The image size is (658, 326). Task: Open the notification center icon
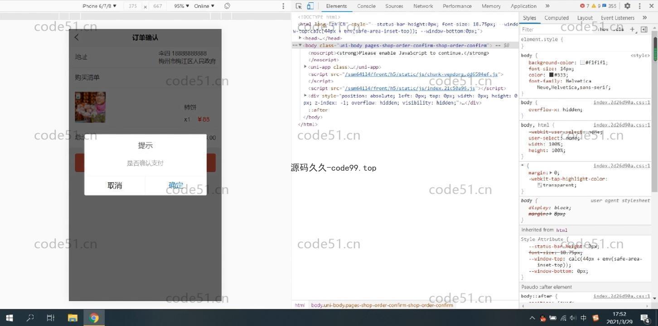point(645,318)
